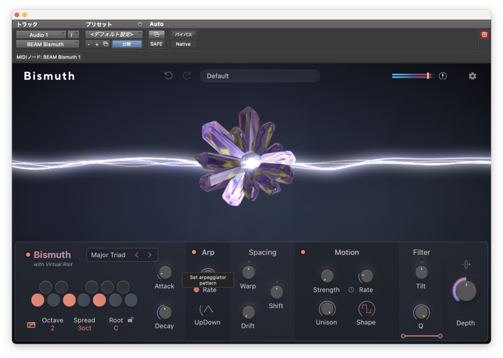Image resolution: width=503 pixels, height=358 pixels.
Task: Click the Unison knob
Action: tap(327, 309)
